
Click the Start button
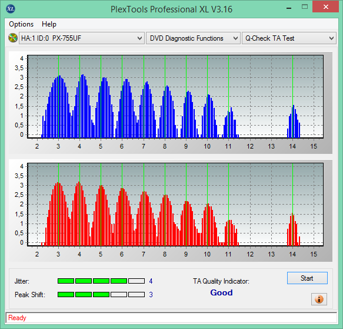pos(307,278)
